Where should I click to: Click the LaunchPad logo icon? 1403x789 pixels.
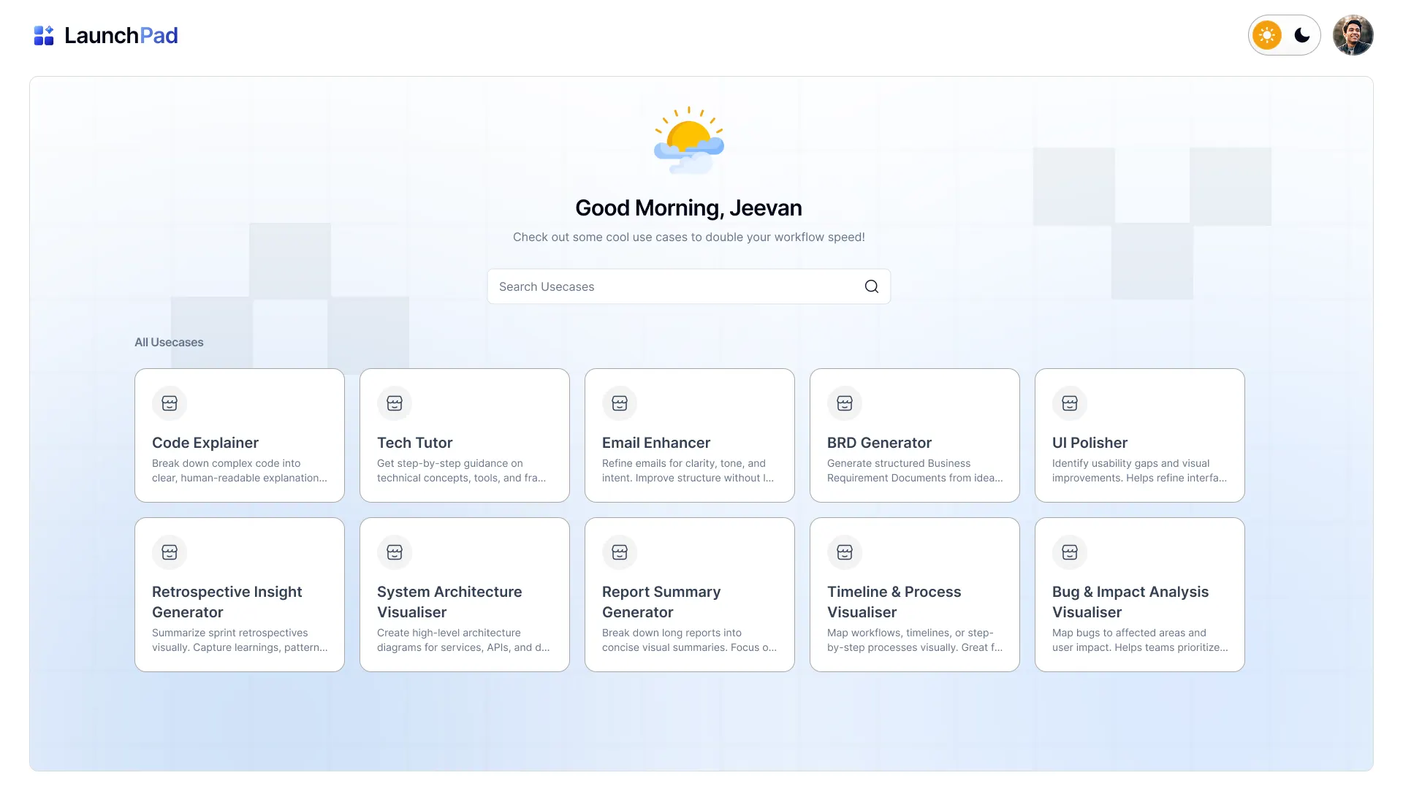coord(44,35)
